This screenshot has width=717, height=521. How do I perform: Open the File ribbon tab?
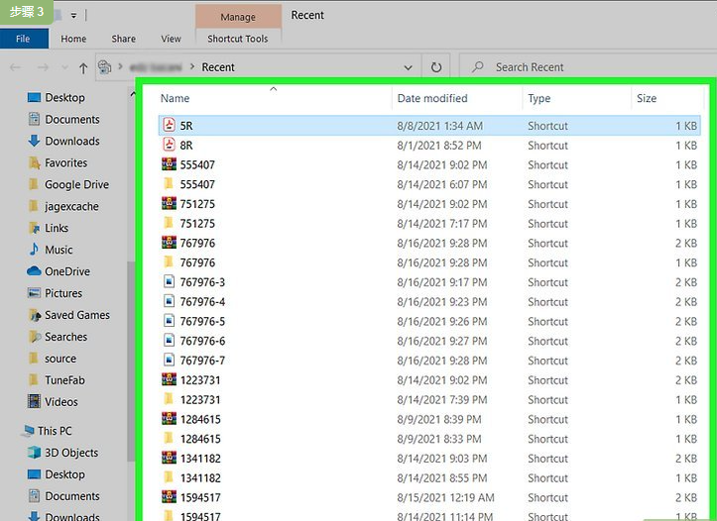[x=24, y=39]
